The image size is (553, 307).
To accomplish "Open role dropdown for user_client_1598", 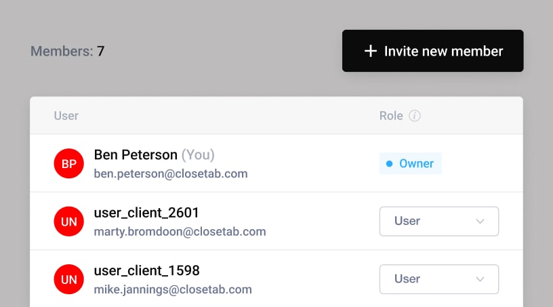I will tap(438, 279).
